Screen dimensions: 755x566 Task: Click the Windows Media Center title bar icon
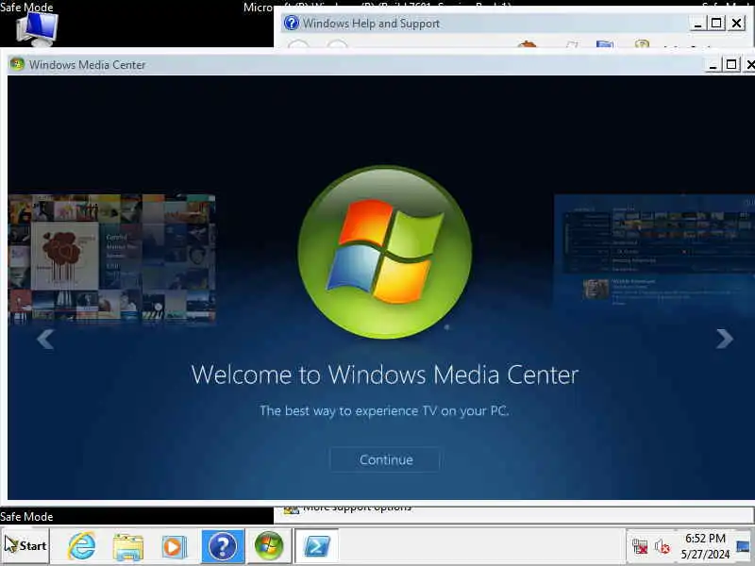coord(17,64)
